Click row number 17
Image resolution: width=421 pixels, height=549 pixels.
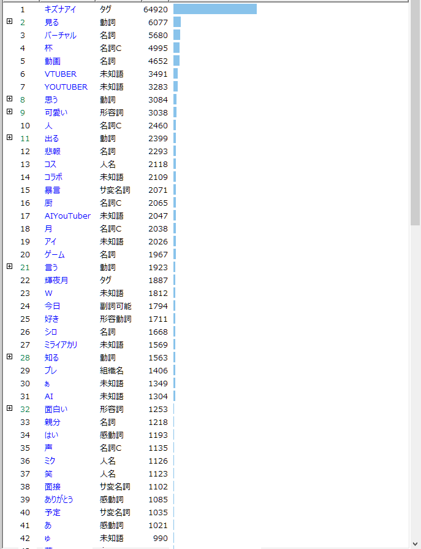click(25, 216)
